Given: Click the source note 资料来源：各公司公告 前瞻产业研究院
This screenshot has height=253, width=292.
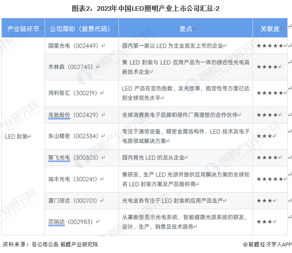Looking at the screenshot, I should pos(50,244).
